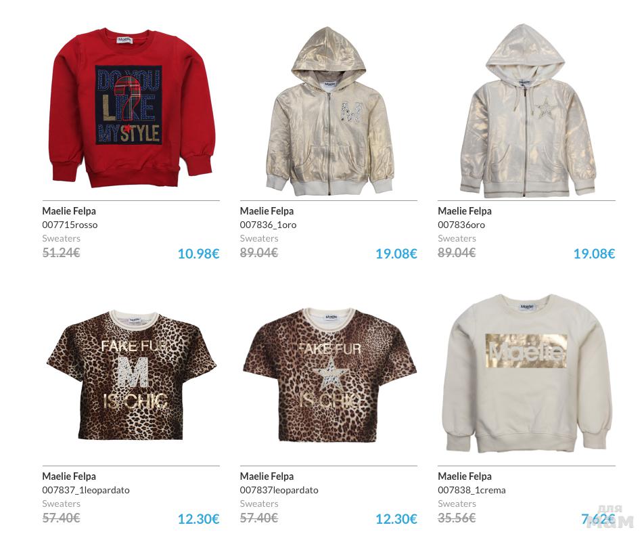Open the gold hooded jacket with M emblem
Image resolution: width=644 pixels, height=538 pixels.
pyautogui.click(x=329, y=110)
